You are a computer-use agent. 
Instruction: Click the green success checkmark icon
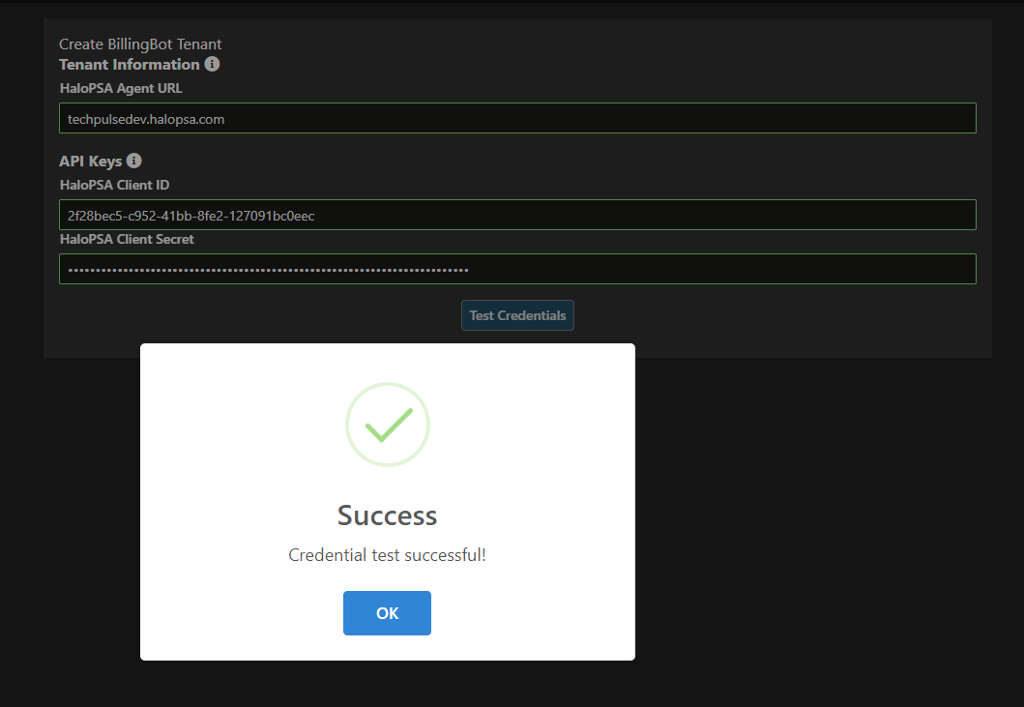[x=388, y=425]
